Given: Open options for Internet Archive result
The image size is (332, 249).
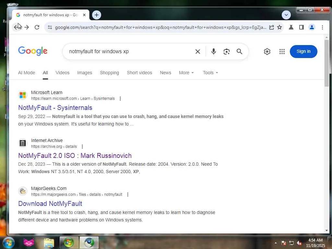Looking at the screenshot, I should tap(82, 147).
